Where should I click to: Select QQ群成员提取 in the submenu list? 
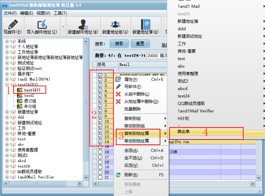pyautogui.click(x=191, y=103)
